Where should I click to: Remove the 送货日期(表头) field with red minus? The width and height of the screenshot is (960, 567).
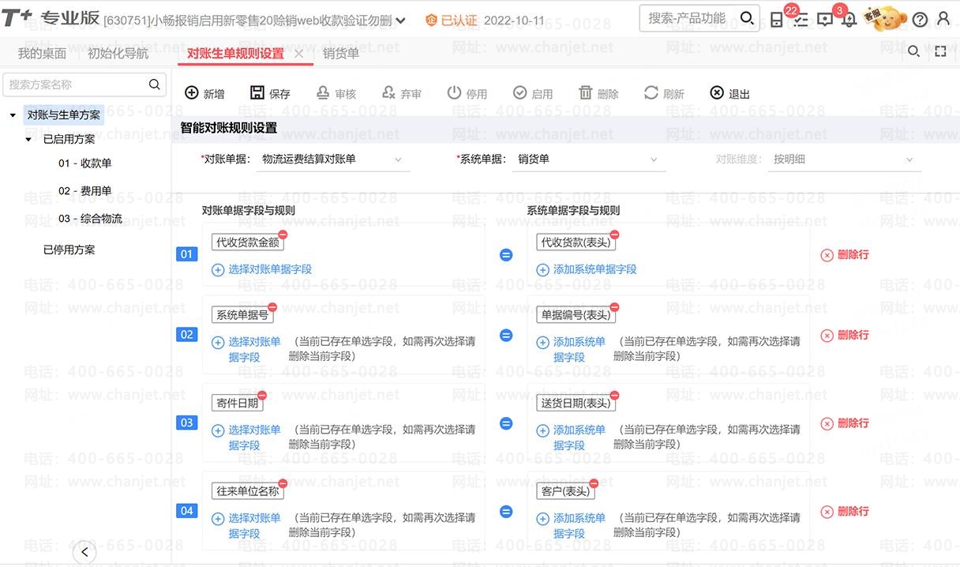click(x=614, y=396)
